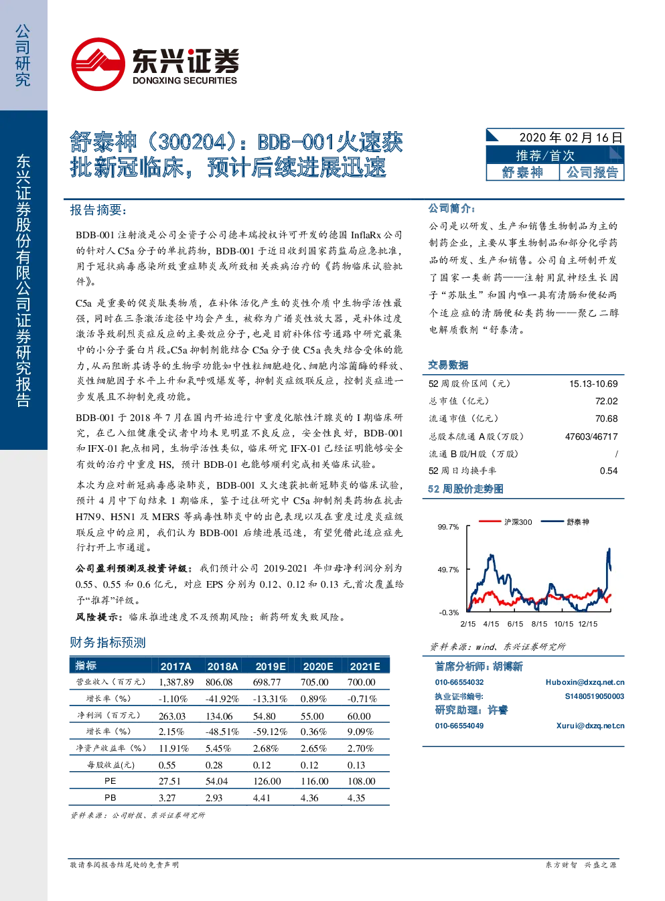Click the 2019E PE value 126.00
The image size is (665, 901).
click(x=267, y=782)
